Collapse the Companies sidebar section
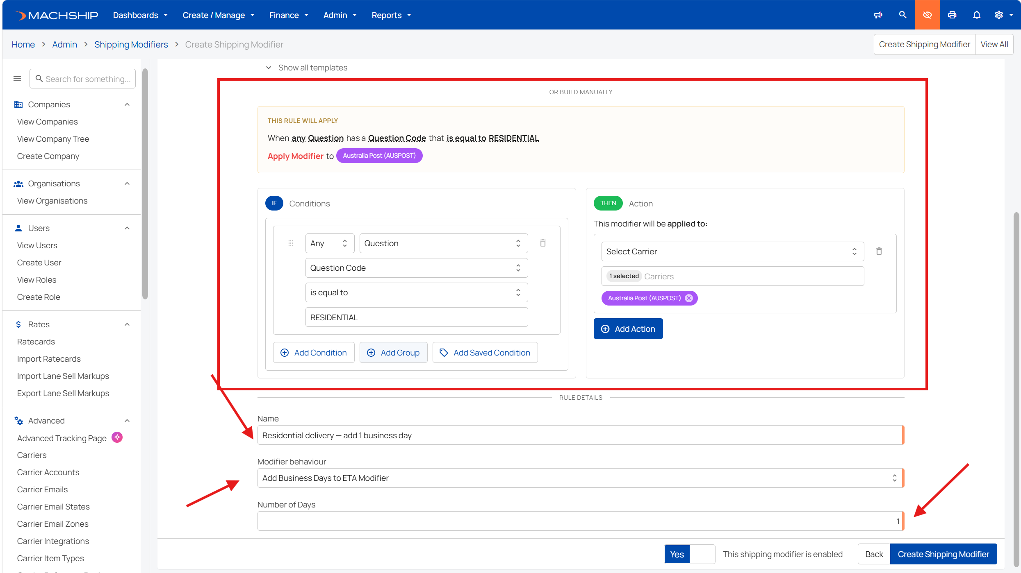 point(127,104)
